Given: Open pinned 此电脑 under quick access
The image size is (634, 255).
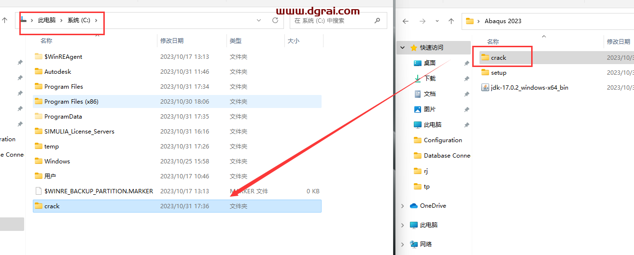Looking at the screenshot, I should click(433, 124).
